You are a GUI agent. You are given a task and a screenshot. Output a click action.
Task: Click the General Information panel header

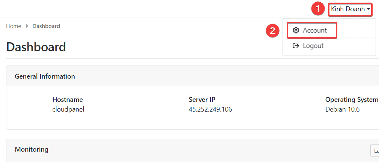click(193, 76)
